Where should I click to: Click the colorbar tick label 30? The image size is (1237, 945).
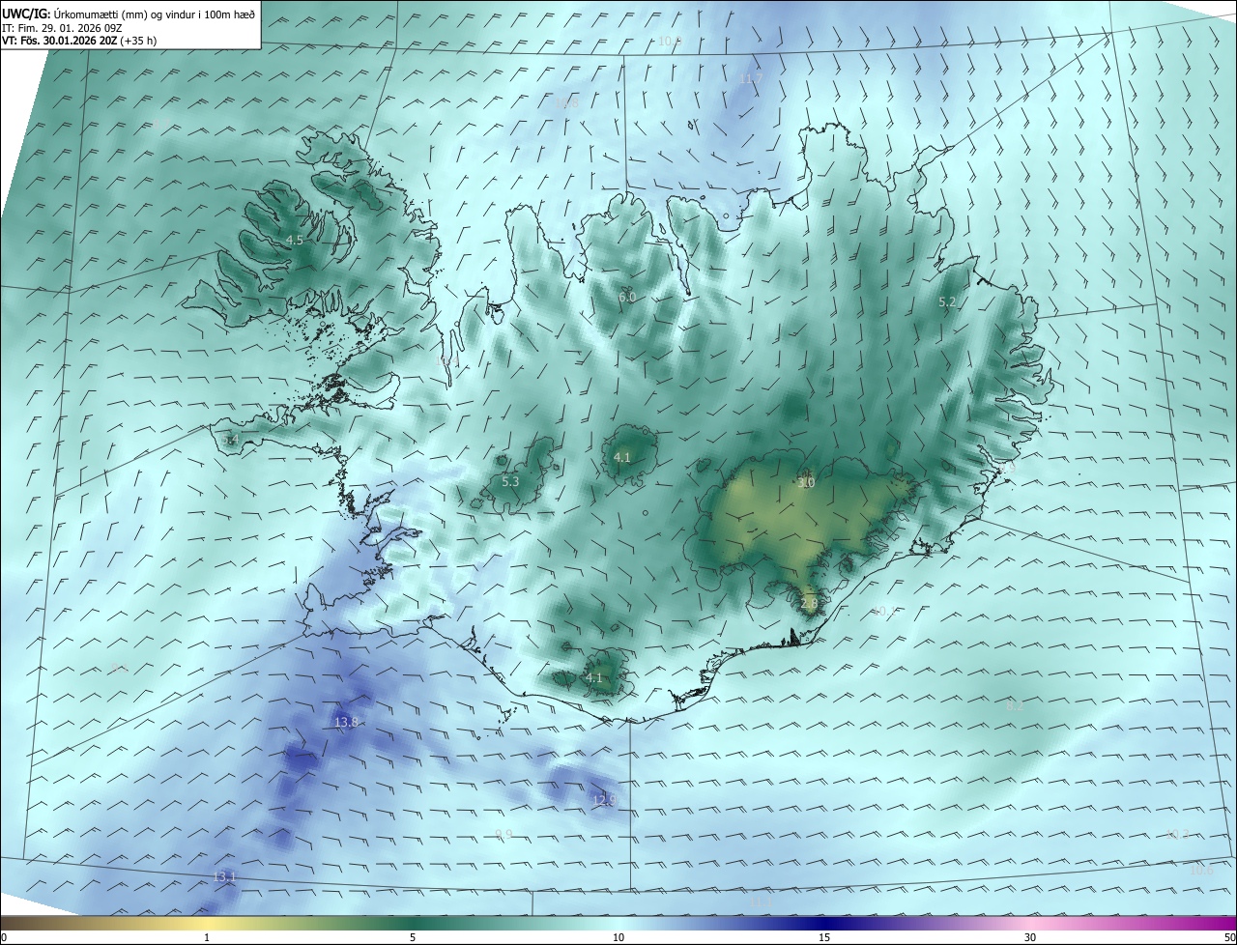click(1030, 937)
